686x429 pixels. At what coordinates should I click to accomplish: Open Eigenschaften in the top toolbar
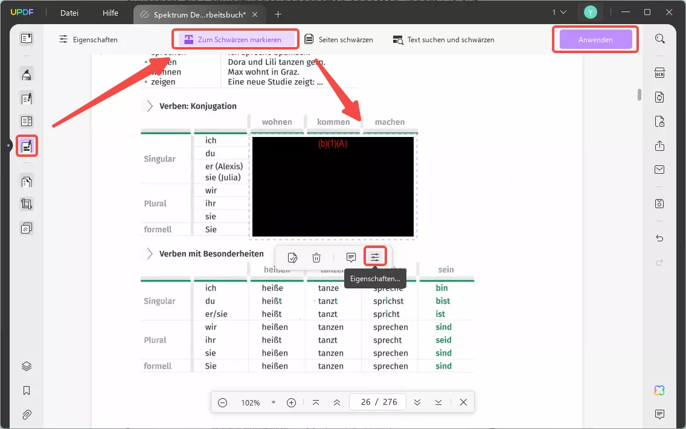click(88, 39)
